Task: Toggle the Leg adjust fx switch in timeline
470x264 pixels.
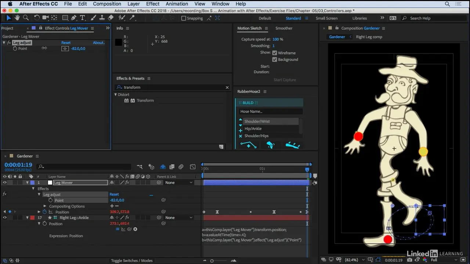Action: 5,194
